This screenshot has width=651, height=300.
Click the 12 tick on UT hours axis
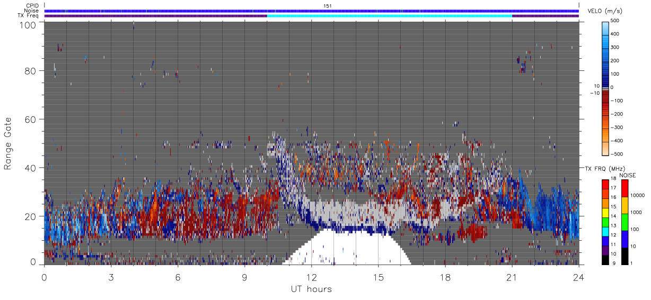point(312,277)
